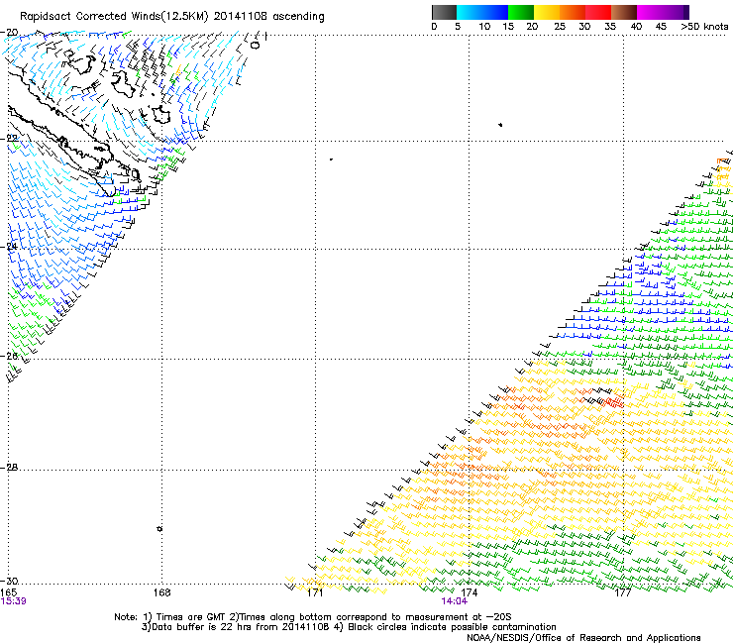Click the '-28' latitude axis label
Viewport: 733px width, 644px height.
coord(9,468)
